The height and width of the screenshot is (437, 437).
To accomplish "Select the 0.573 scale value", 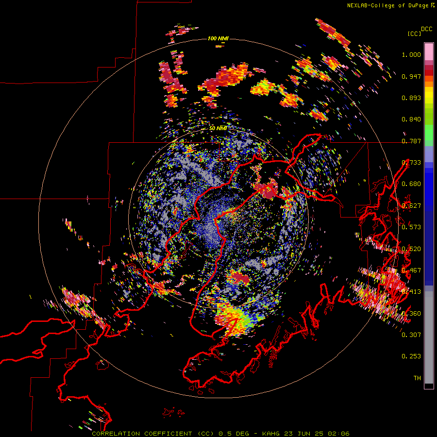I will 411,227.
